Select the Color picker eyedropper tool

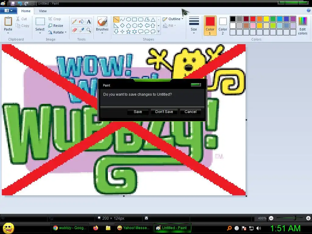pos(82,30)
